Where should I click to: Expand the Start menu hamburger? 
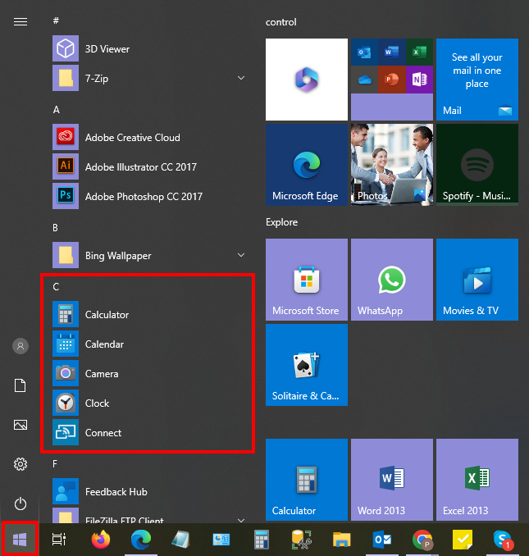pos(21,22)
